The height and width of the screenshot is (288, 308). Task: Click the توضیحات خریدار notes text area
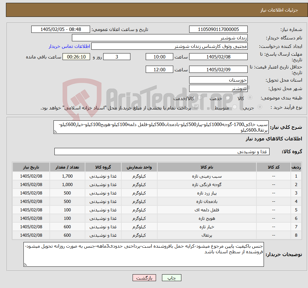[x=144, y=254]
